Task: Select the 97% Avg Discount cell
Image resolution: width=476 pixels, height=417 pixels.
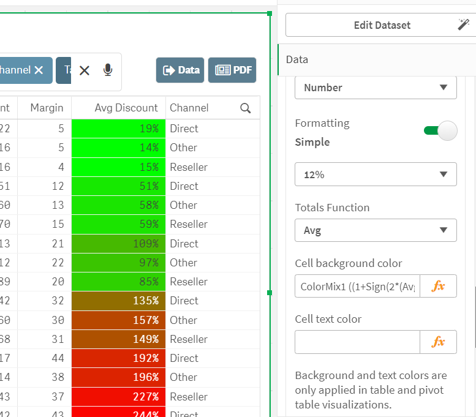Action: point(118,263)
